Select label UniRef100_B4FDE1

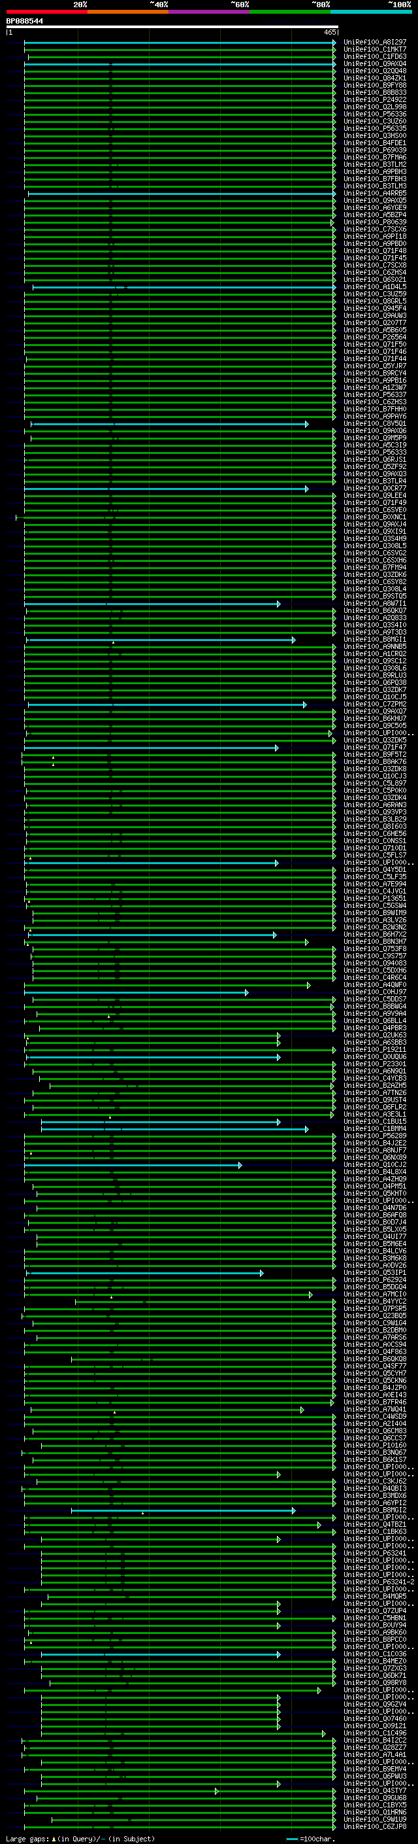coord(374,143)
